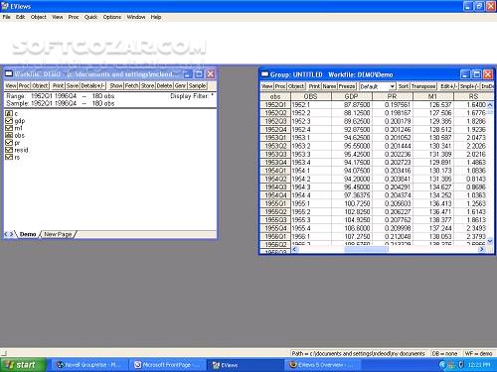Click Fetch button in Workfile toolbar
The image size is (497, 372).
132,85
